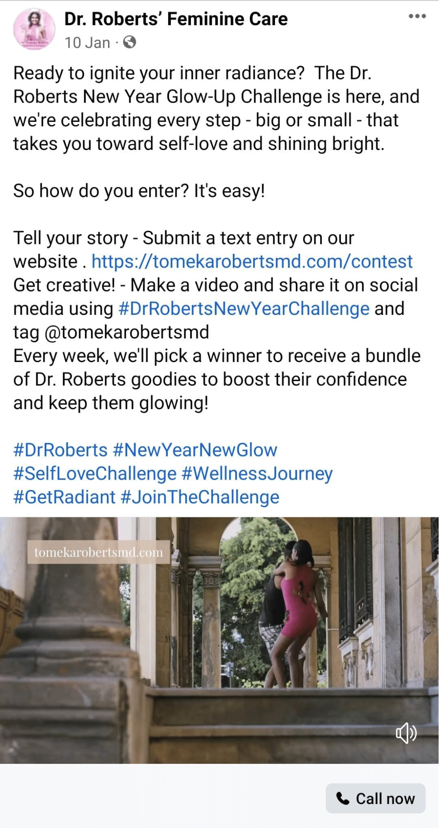Viewport: 439px width, 828px height.
Task: Click the public globe audience icon
Action: coord(130,42)
